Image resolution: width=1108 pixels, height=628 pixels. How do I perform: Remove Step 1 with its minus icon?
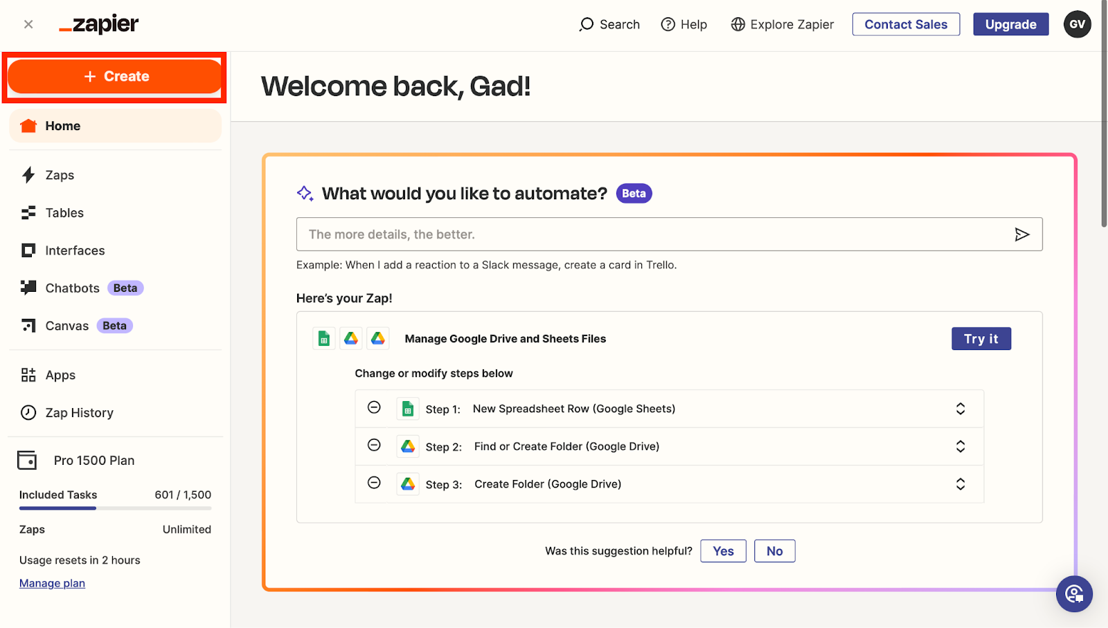[x=374, y=407]
